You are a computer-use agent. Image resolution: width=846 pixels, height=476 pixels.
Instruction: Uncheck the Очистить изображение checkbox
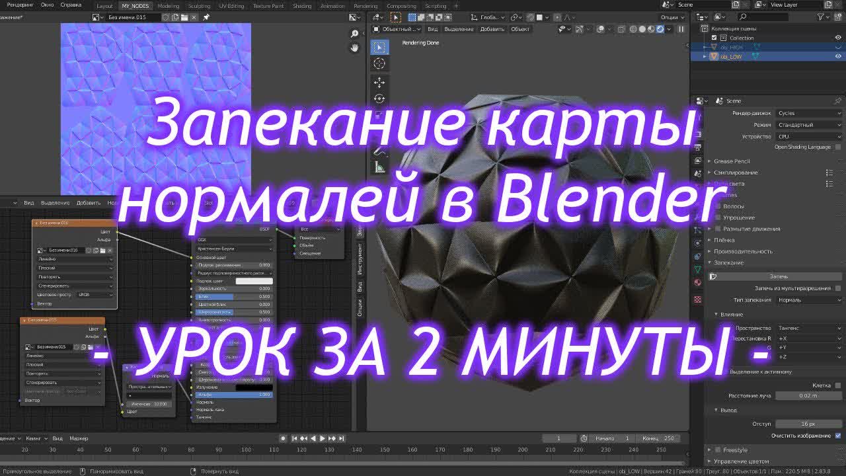[838, 436]
